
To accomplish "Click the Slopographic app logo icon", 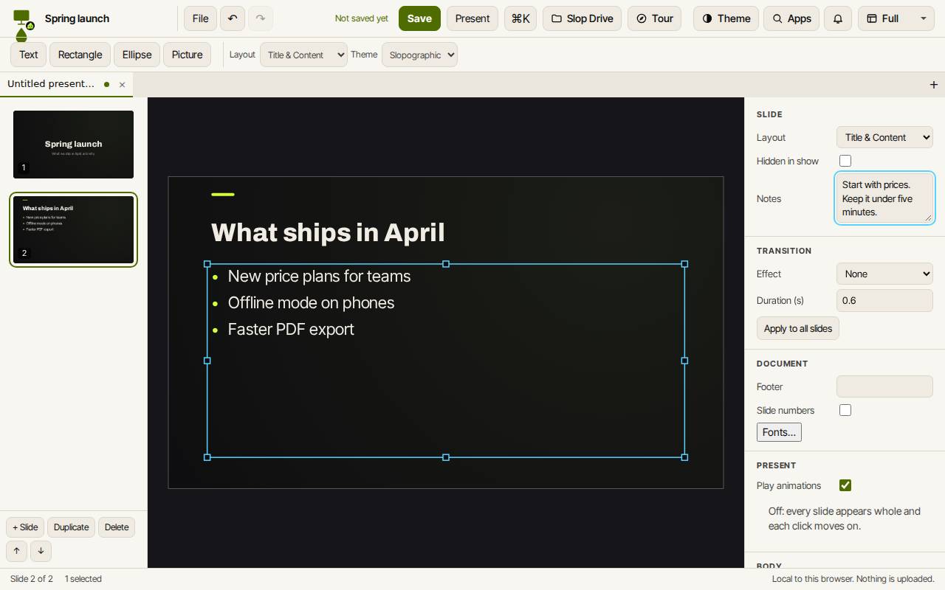I will click(x=24, y=24).
